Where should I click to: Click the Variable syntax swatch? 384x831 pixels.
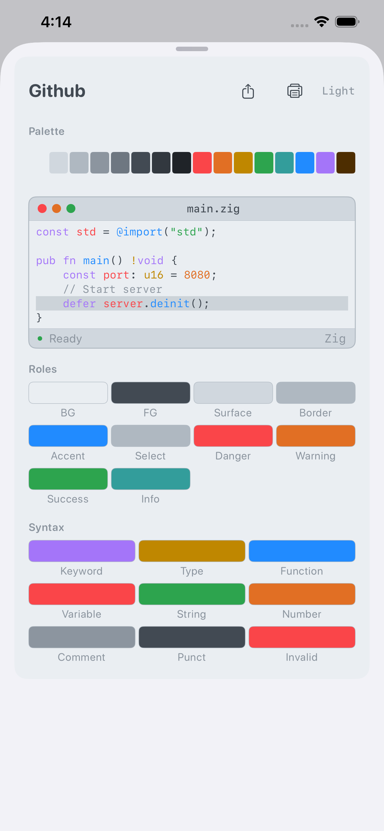(82, 594)
